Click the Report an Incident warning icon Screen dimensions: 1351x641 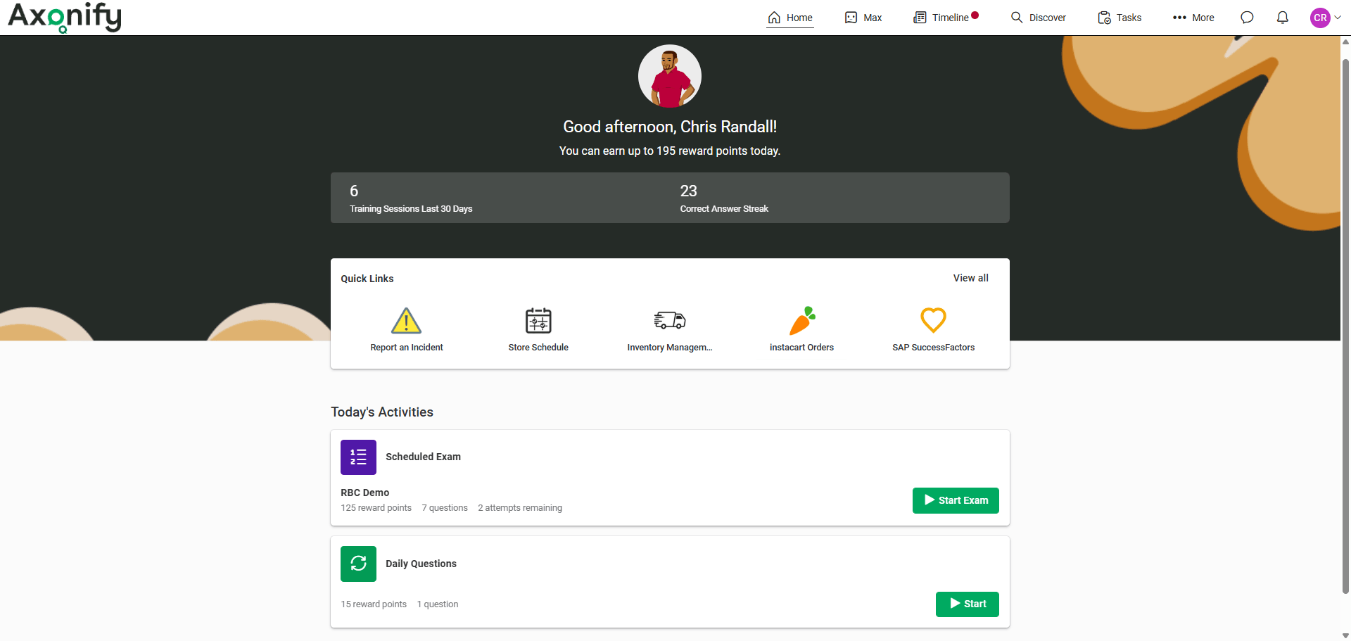tap(406, 321)
